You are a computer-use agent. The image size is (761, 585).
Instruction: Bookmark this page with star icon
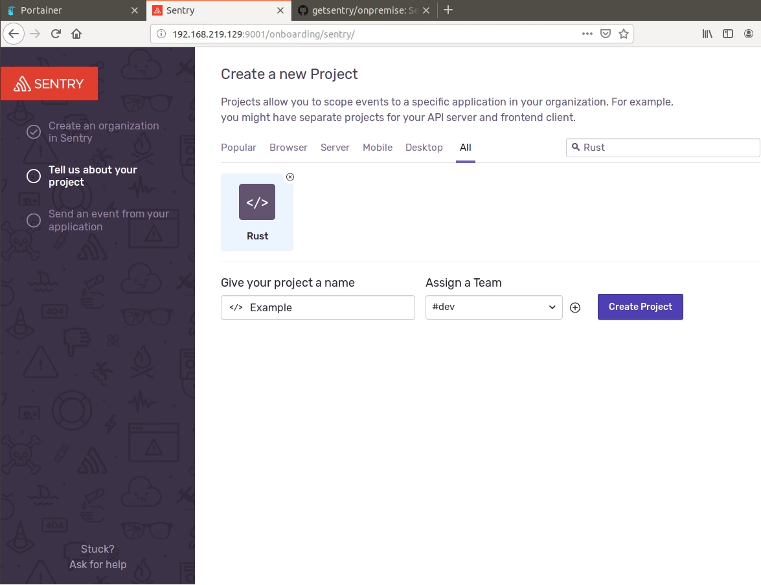tap(624, 34)
